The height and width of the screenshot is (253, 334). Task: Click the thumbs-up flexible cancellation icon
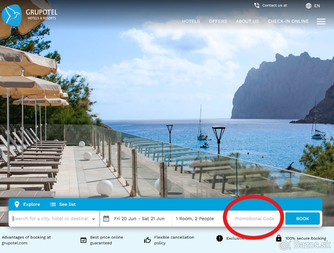[147, 240]
